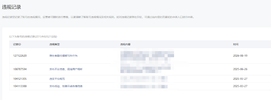
Task: Click the date in row 104121305
Action: click(x=240, y=79)
